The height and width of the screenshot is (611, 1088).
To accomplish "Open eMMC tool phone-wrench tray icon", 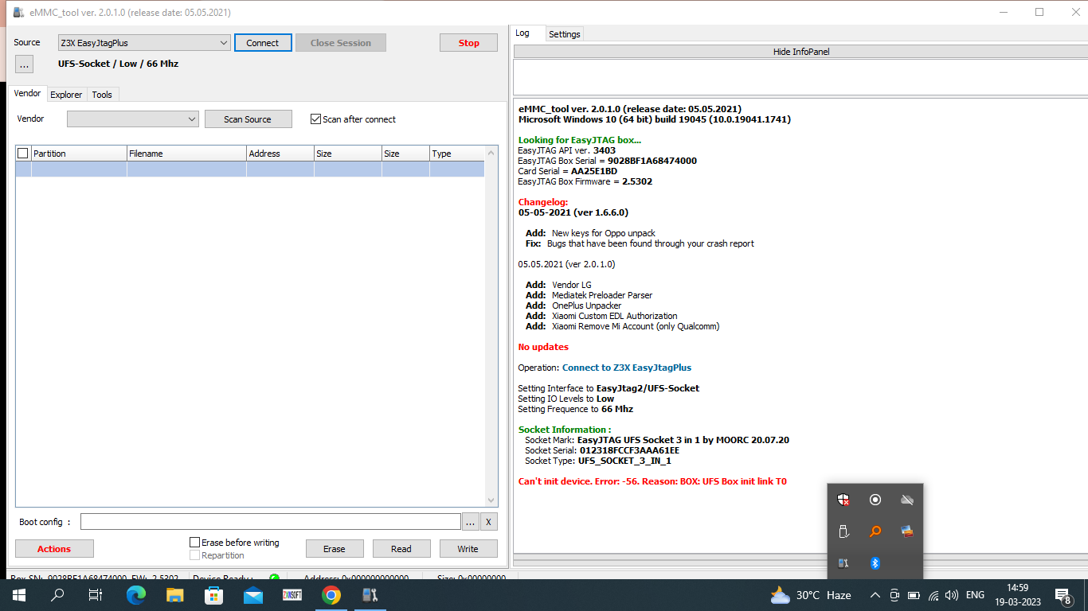I will coord(843,563).
